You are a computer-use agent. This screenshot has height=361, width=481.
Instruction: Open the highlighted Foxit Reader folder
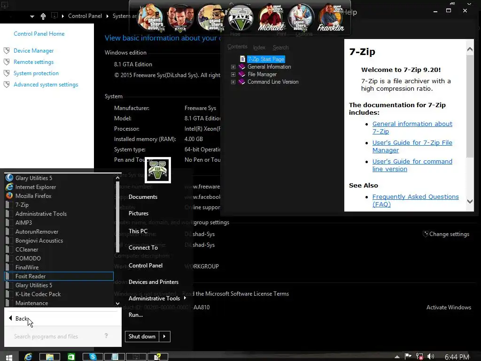coord(59,276)
